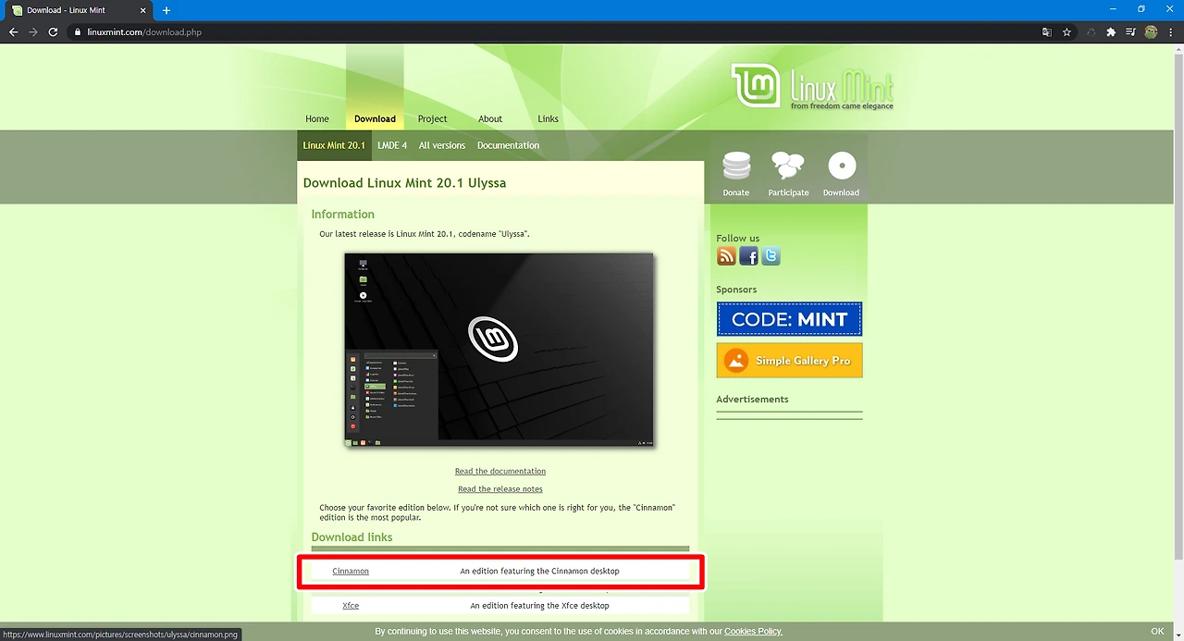Click the Linux Mint logo
This screenshot has width=1184, height=641.
[x=812, y=86]
